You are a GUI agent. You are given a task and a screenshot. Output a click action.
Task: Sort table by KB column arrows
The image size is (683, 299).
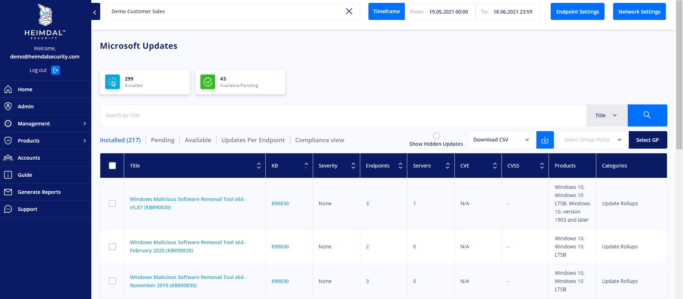pos(306,166)
